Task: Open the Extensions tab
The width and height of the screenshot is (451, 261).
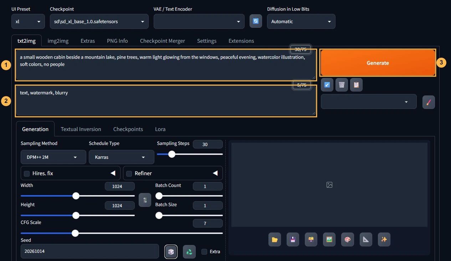Action: pos(241,41)
